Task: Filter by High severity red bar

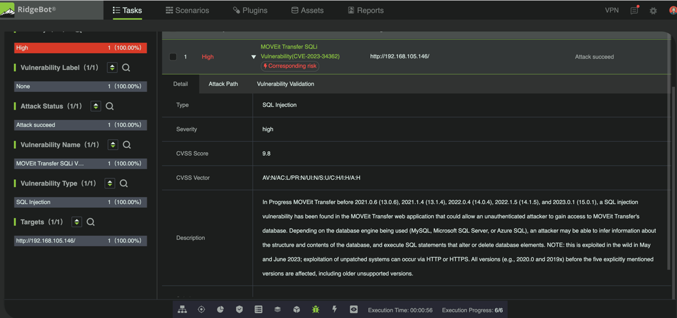Action: 80,48
